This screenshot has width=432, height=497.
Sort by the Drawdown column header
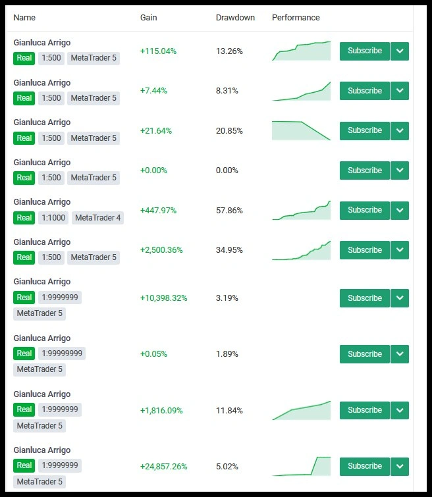pyautogui.click(x=235, y=18)
